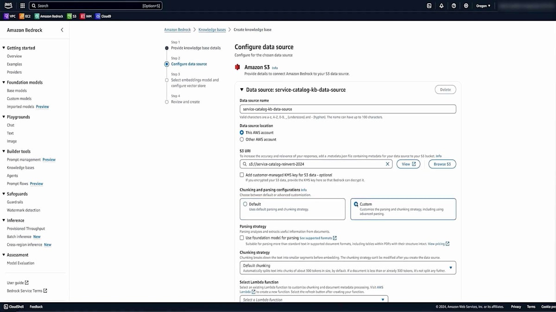
Task: Collapse the Inference nav section
Action: pyautogui.click(x=4, y=221)
